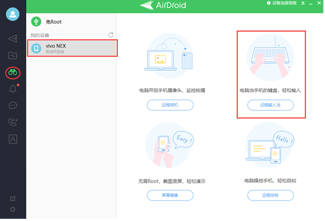Click the Hello remote control illustration
The image size is (325, 221).
[270, 145]
